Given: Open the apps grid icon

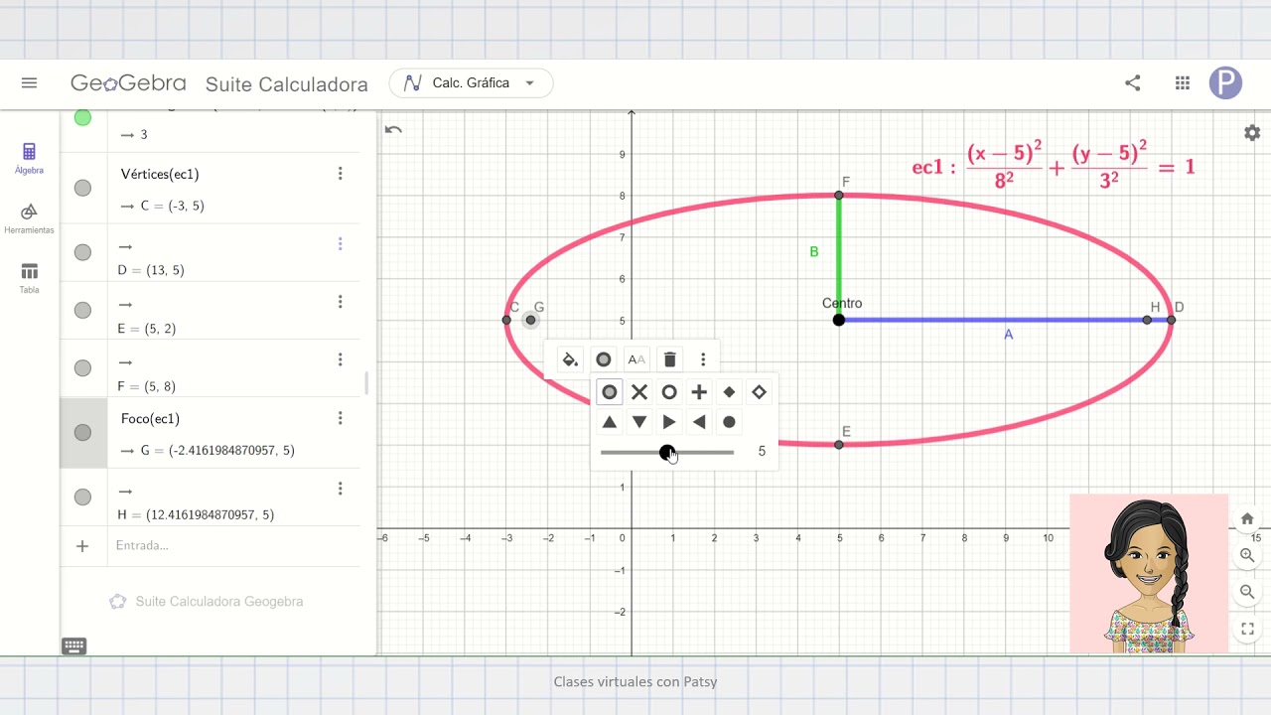Looking at the screenshot, I should (1183, 83).
